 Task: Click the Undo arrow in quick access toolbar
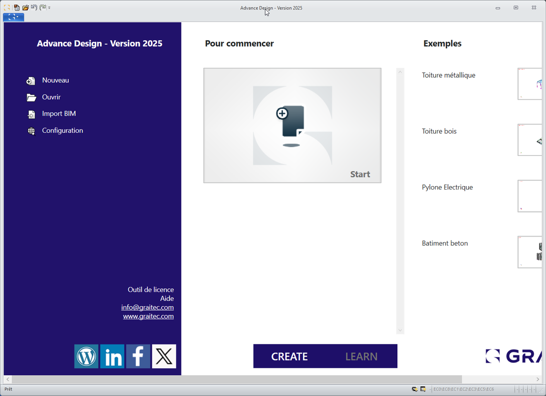[34, 7]
